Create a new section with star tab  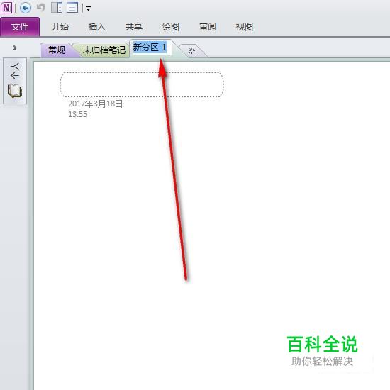coord(191,51)
